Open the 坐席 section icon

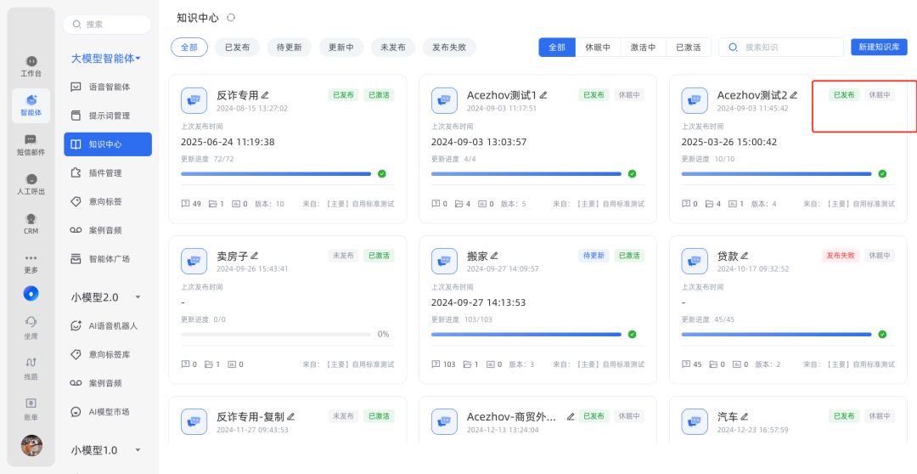31,326
